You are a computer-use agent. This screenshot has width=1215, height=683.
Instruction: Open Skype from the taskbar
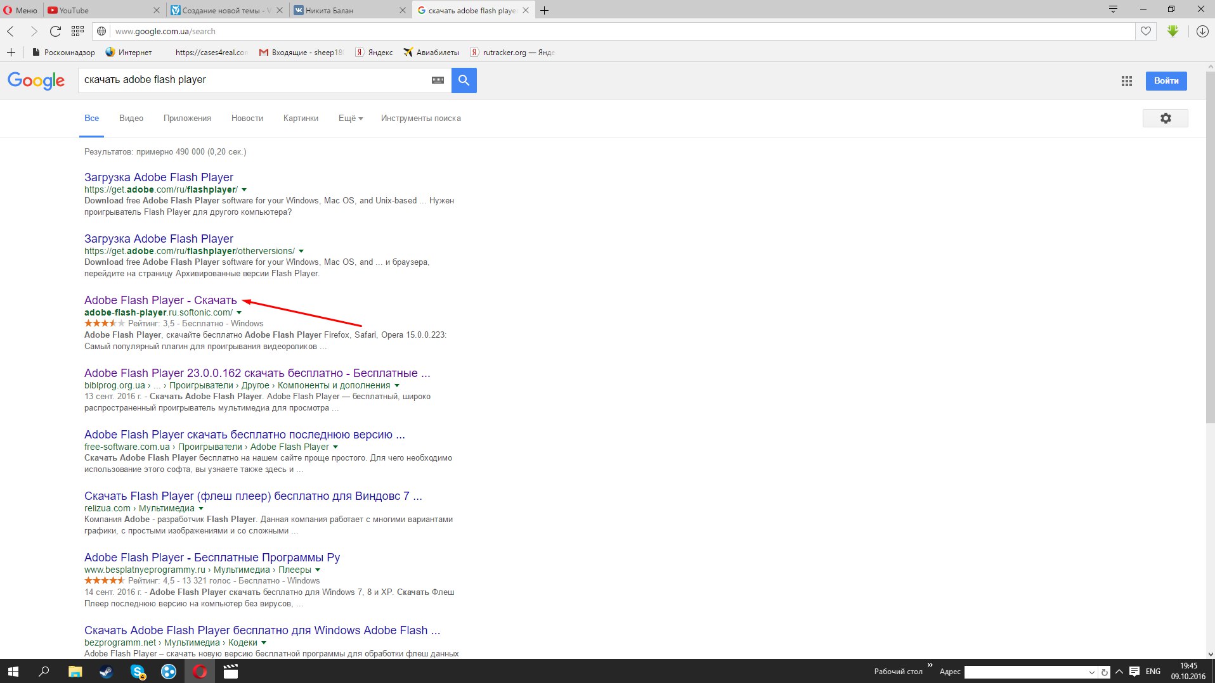(138, 672)
